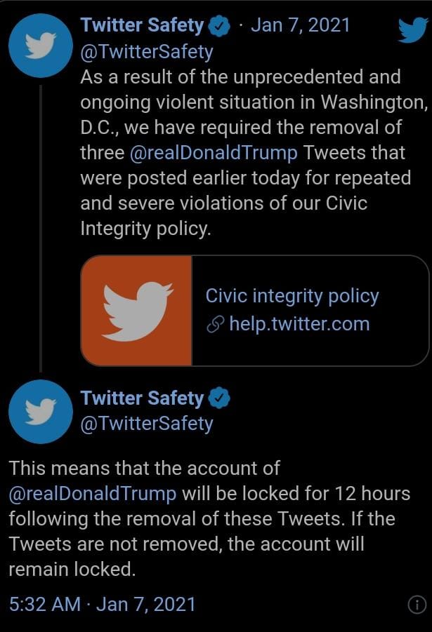Click the Jan 7, 2021 date on first tweet

(x=300, y=25)
